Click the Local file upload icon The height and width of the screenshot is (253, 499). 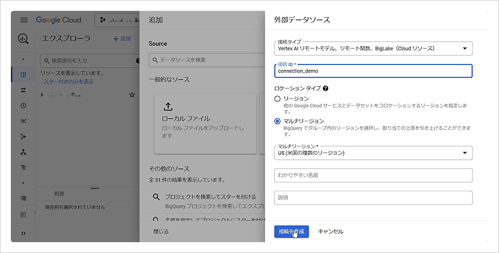168,107
